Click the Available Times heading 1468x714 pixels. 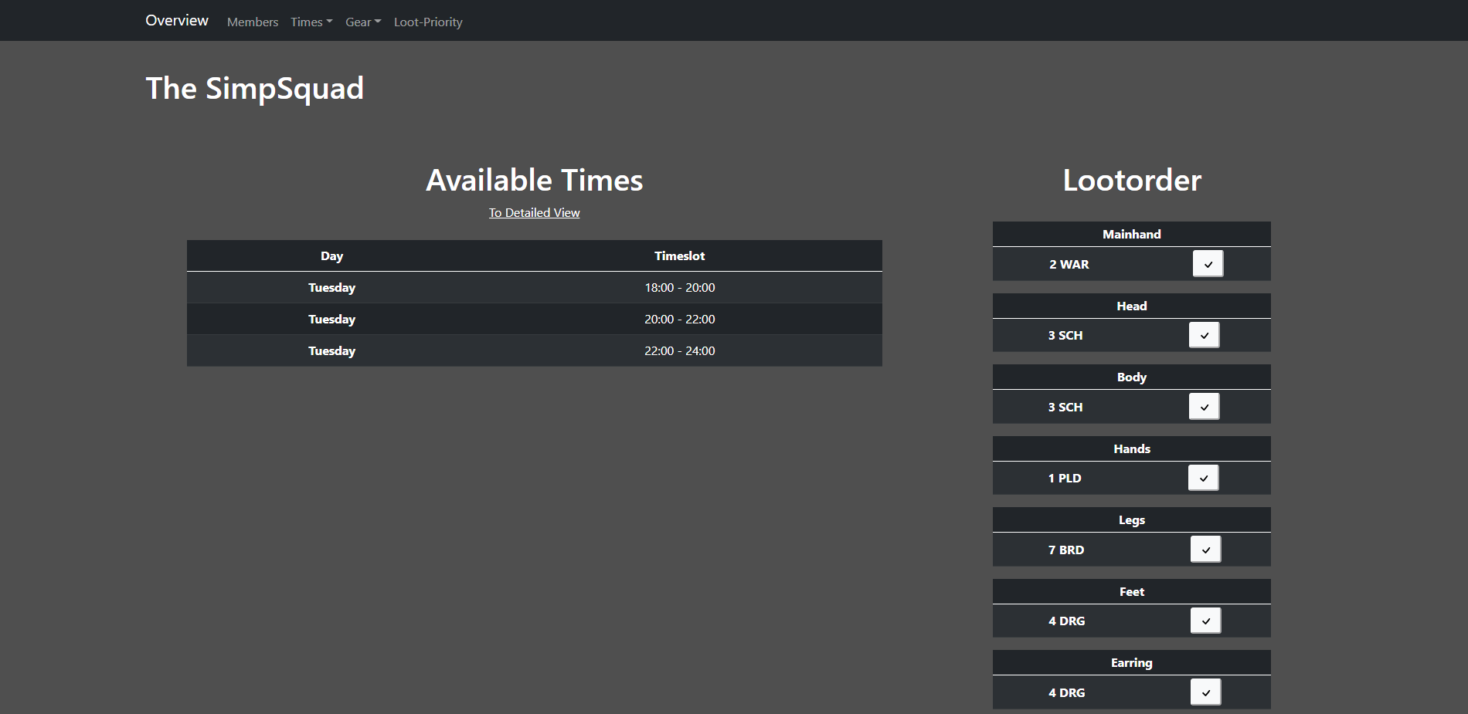point(534,181)
